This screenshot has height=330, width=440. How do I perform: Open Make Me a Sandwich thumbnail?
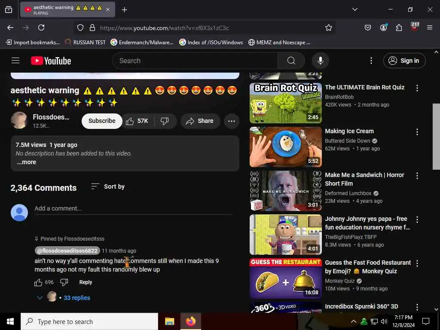point(286,190)
